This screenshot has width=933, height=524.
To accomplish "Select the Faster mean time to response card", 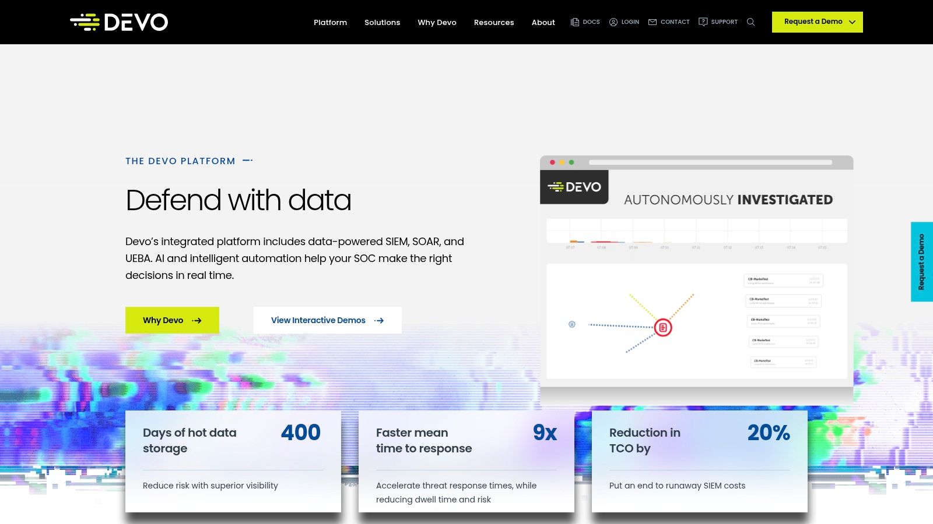I will click(x=466, y=461).
